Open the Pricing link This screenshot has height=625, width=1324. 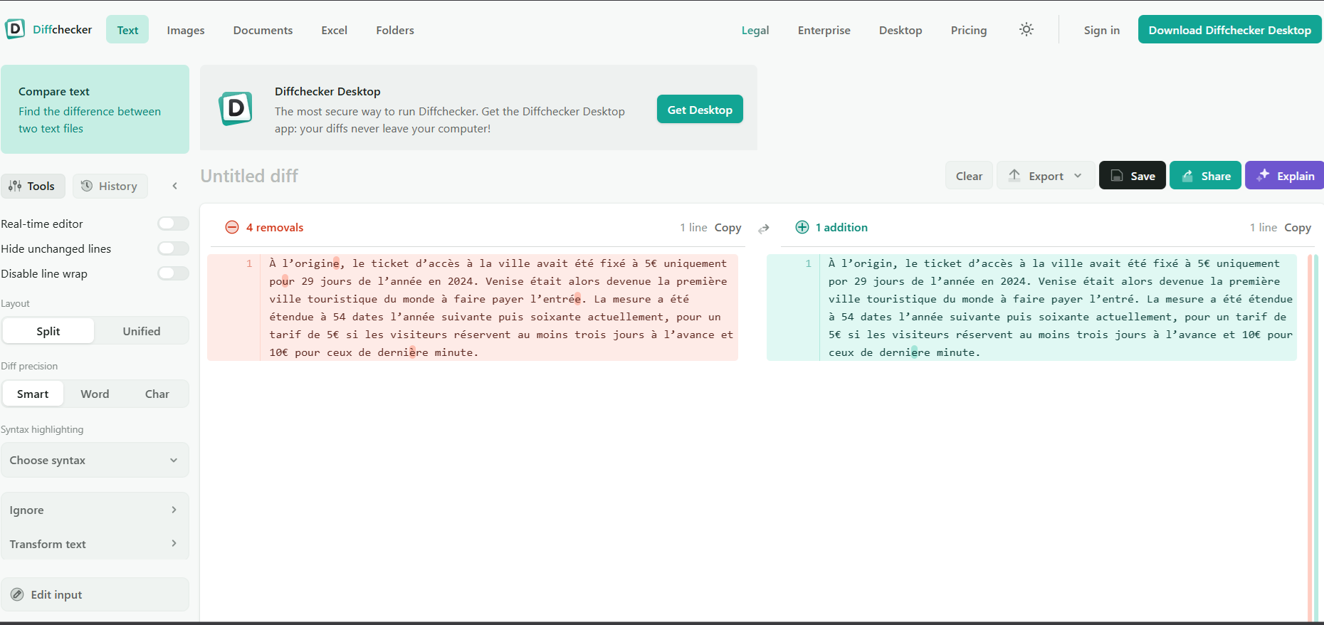tap(969, 30)
